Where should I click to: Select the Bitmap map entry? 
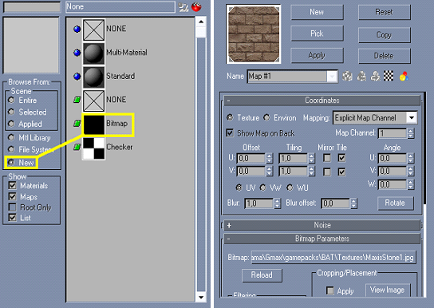[117, 124]
